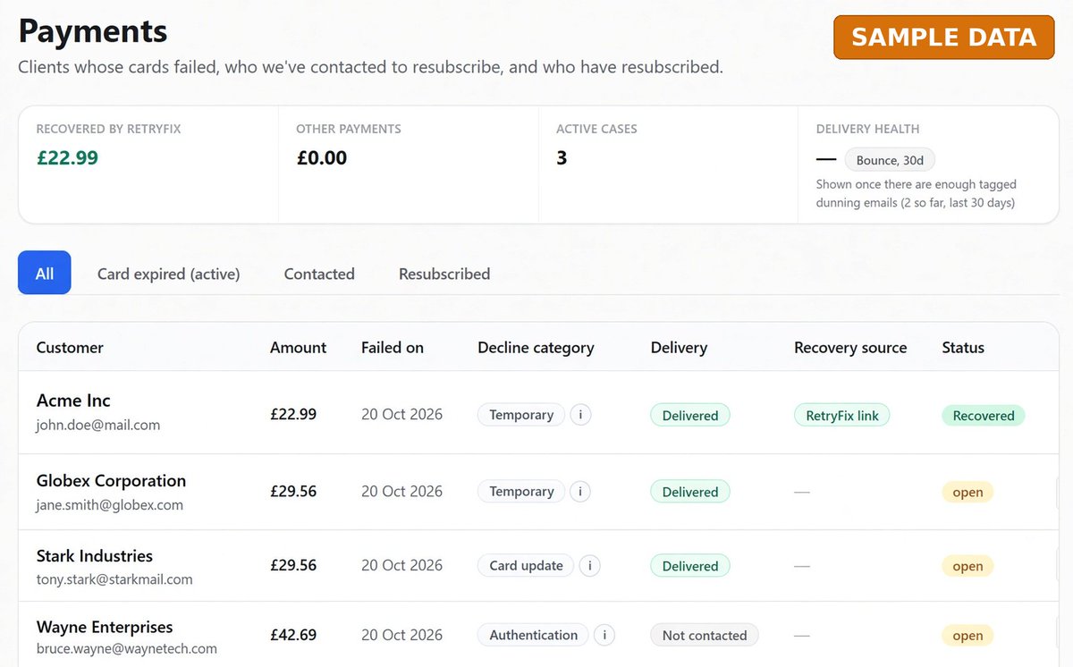The width and height of the screenshot is (1073, 667).
Task: Click email jane.smith@globex.com
Action: 109,505
